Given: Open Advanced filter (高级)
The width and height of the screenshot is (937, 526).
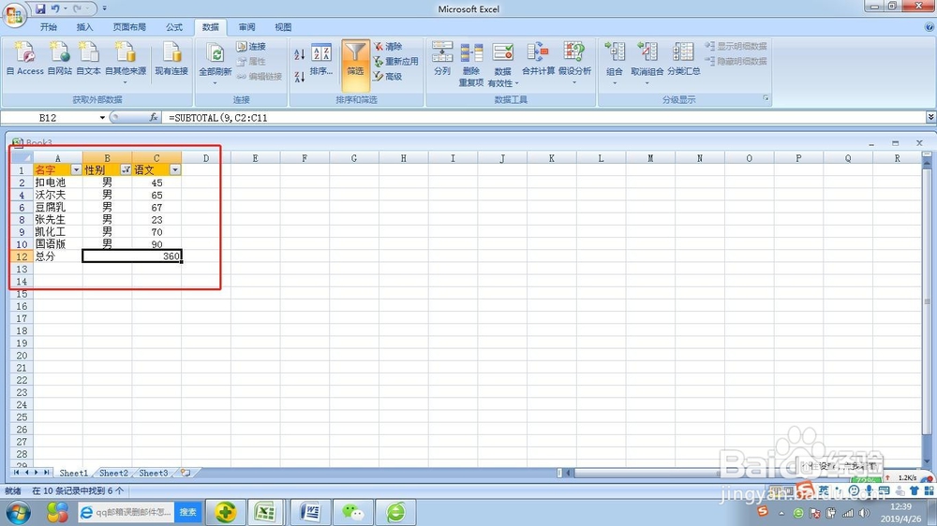Looking at the screenshot, I should point(388,77).
